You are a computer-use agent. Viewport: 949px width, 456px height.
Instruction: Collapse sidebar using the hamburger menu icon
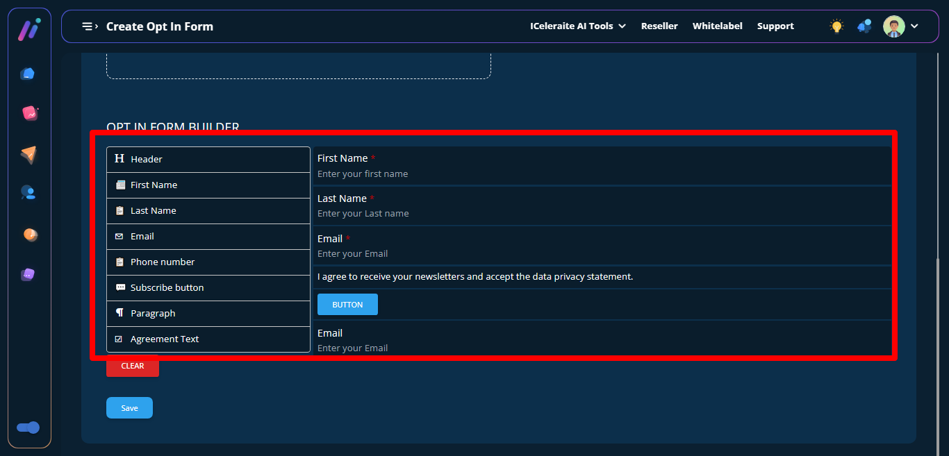click(90, 26)
